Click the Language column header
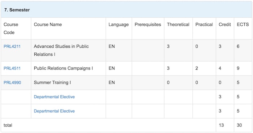253x133 pixels. tap(119, 25)
